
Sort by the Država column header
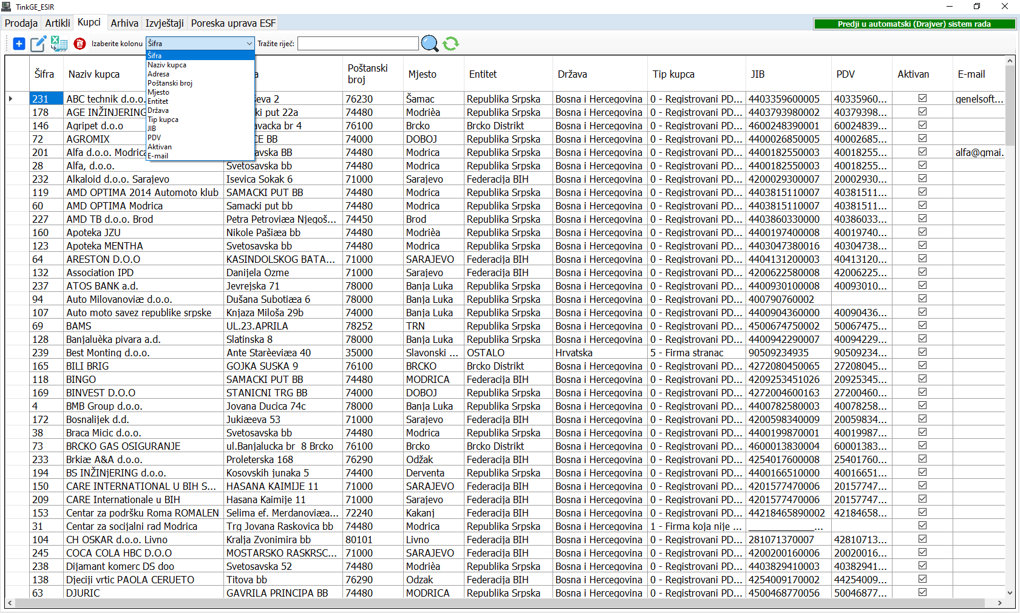(573, 74)
